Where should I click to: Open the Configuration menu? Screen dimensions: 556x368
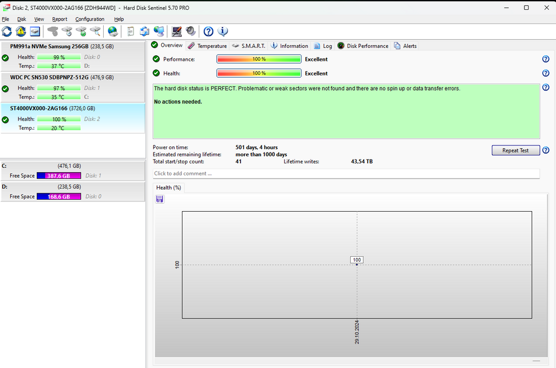(x=90, y=19)
